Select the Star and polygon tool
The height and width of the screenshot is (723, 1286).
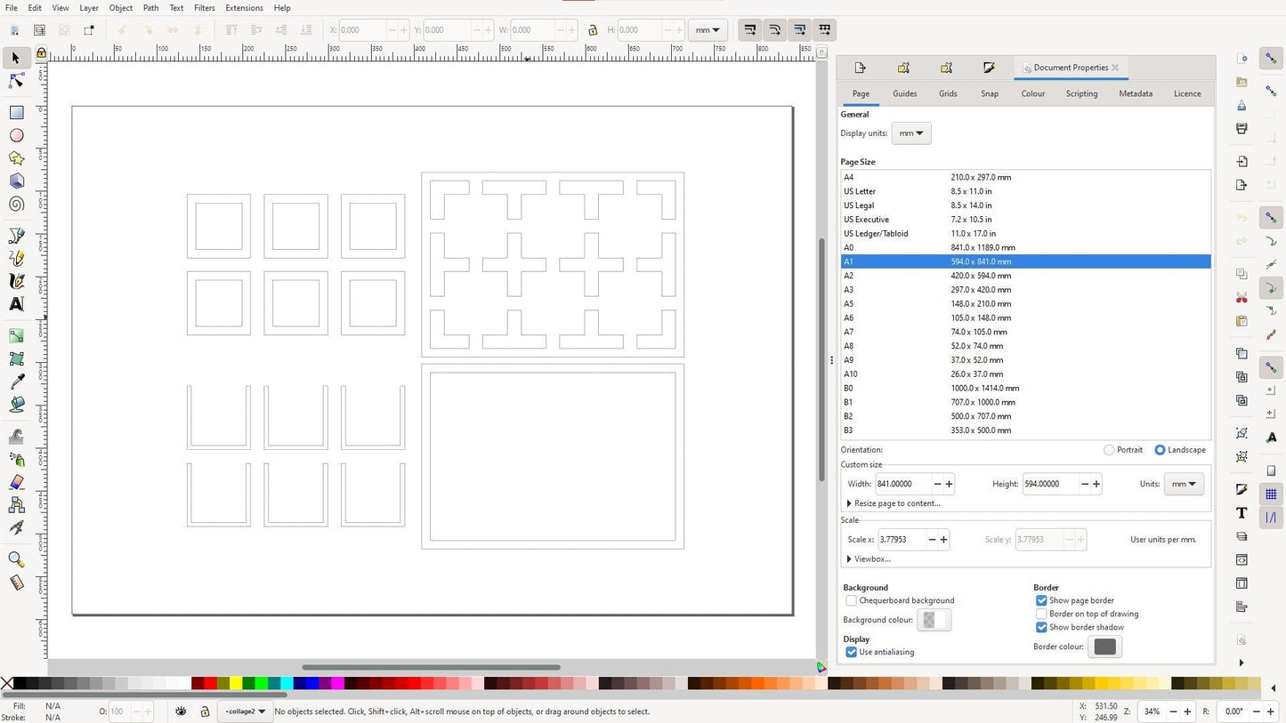click(16, 158)
